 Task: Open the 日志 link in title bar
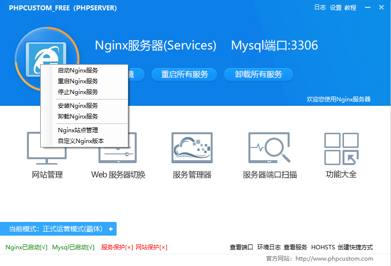pos(320,7)
